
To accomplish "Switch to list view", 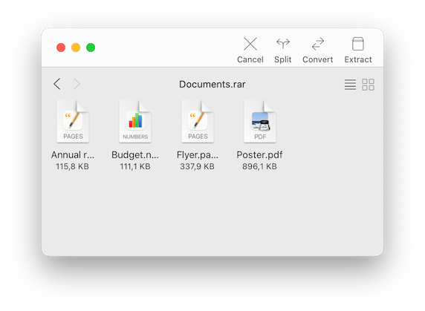I will click(350, 85).
